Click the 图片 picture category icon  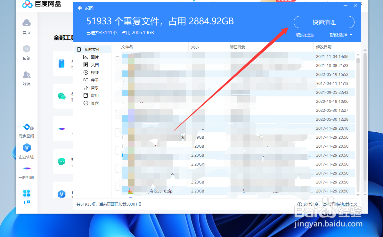pyautogui.click(x=86, y=57)
